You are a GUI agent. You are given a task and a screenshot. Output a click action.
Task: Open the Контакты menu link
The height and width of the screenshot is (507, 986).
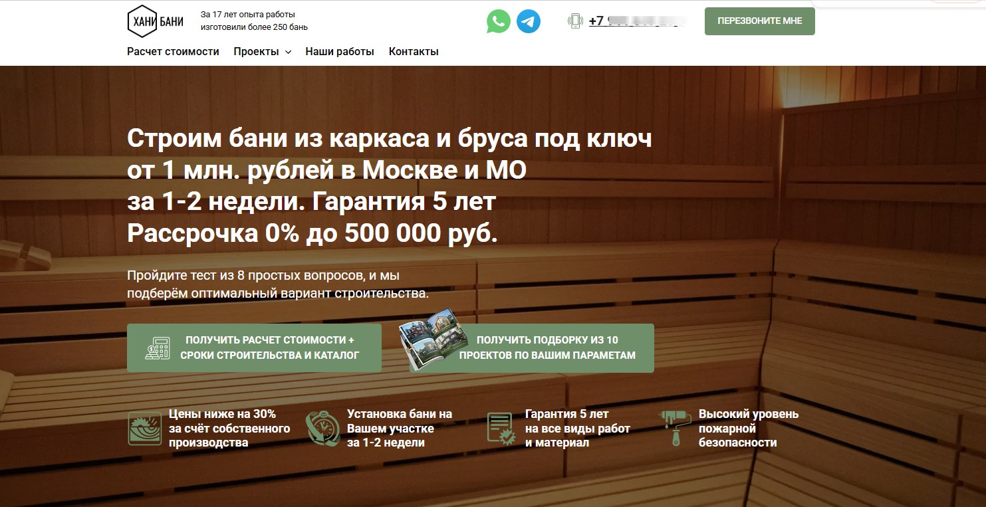414,52
